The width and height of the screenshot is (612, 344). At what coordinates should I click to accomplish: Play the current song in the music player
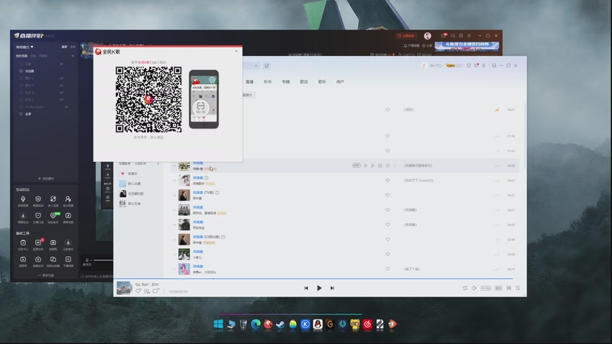click(x=319, y=288)
